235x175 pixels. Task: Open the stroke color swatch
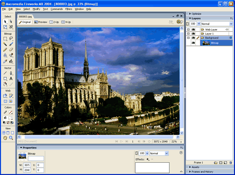[10, 112]
